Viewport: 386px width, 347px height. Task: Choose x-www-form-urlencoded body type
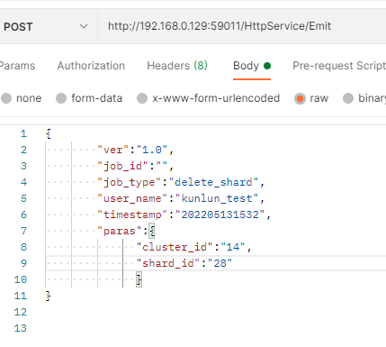142,98
